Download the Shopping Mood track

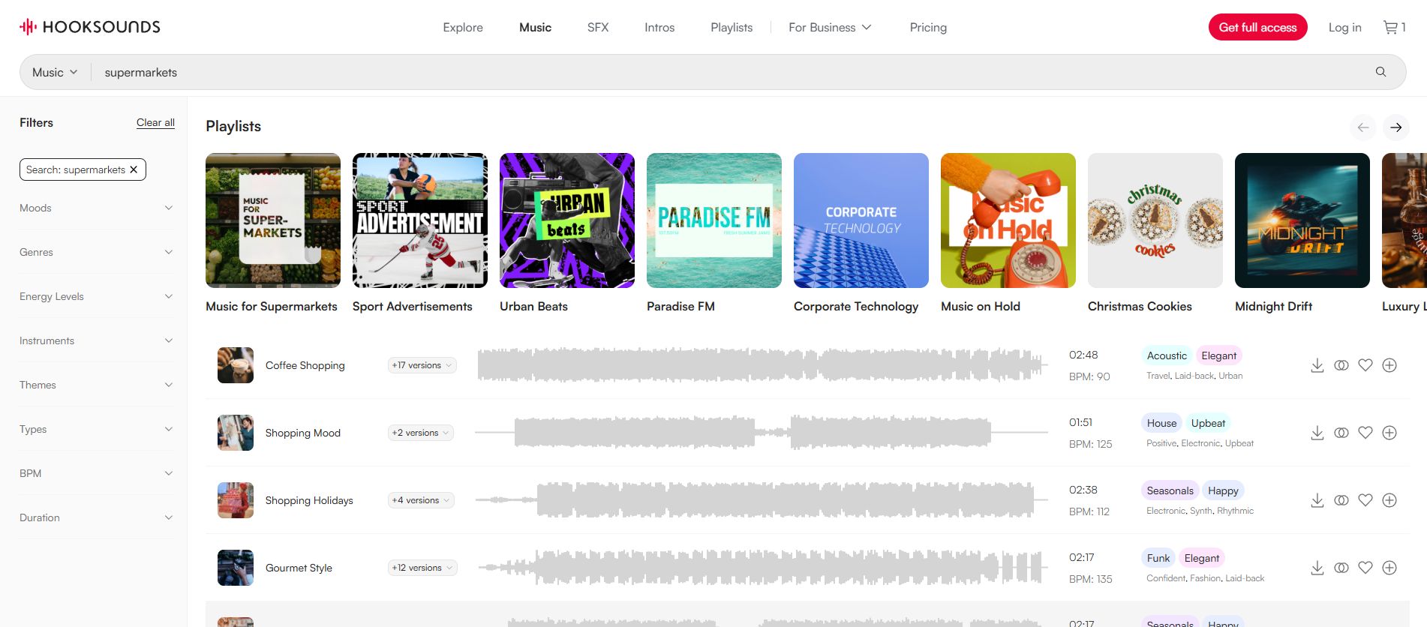click(x=1317, y=433)
